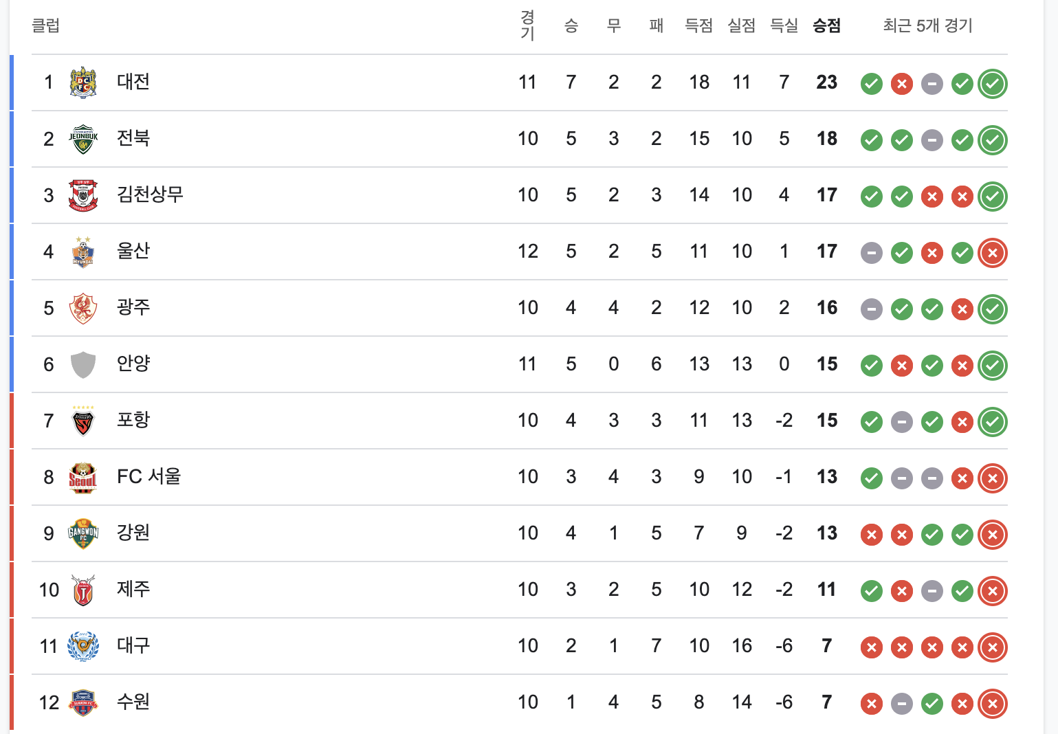Screen dimensions: 1058x734
Task: Click the FC 서울 crest icon
Action: 83,477
